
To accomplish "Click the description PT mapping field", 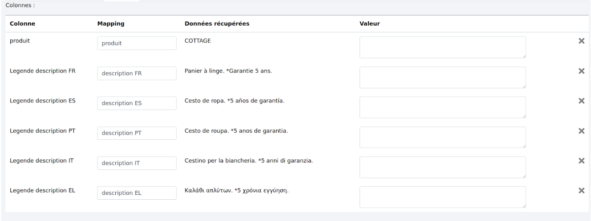I will coord(137,133).
